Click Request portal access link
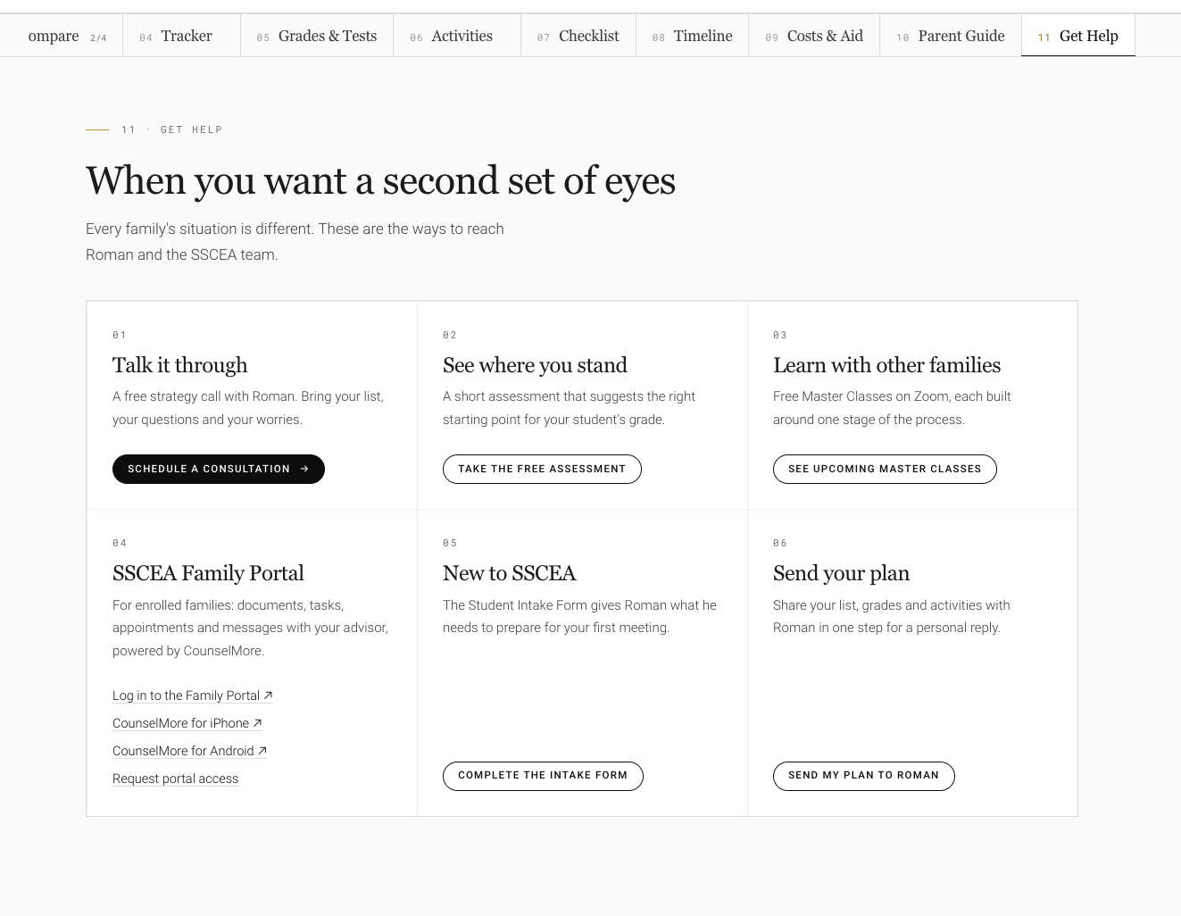 (x=176, y=779)
